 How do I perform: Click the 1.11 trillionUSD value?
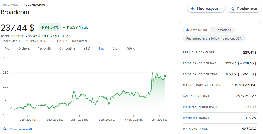[244, 85]
